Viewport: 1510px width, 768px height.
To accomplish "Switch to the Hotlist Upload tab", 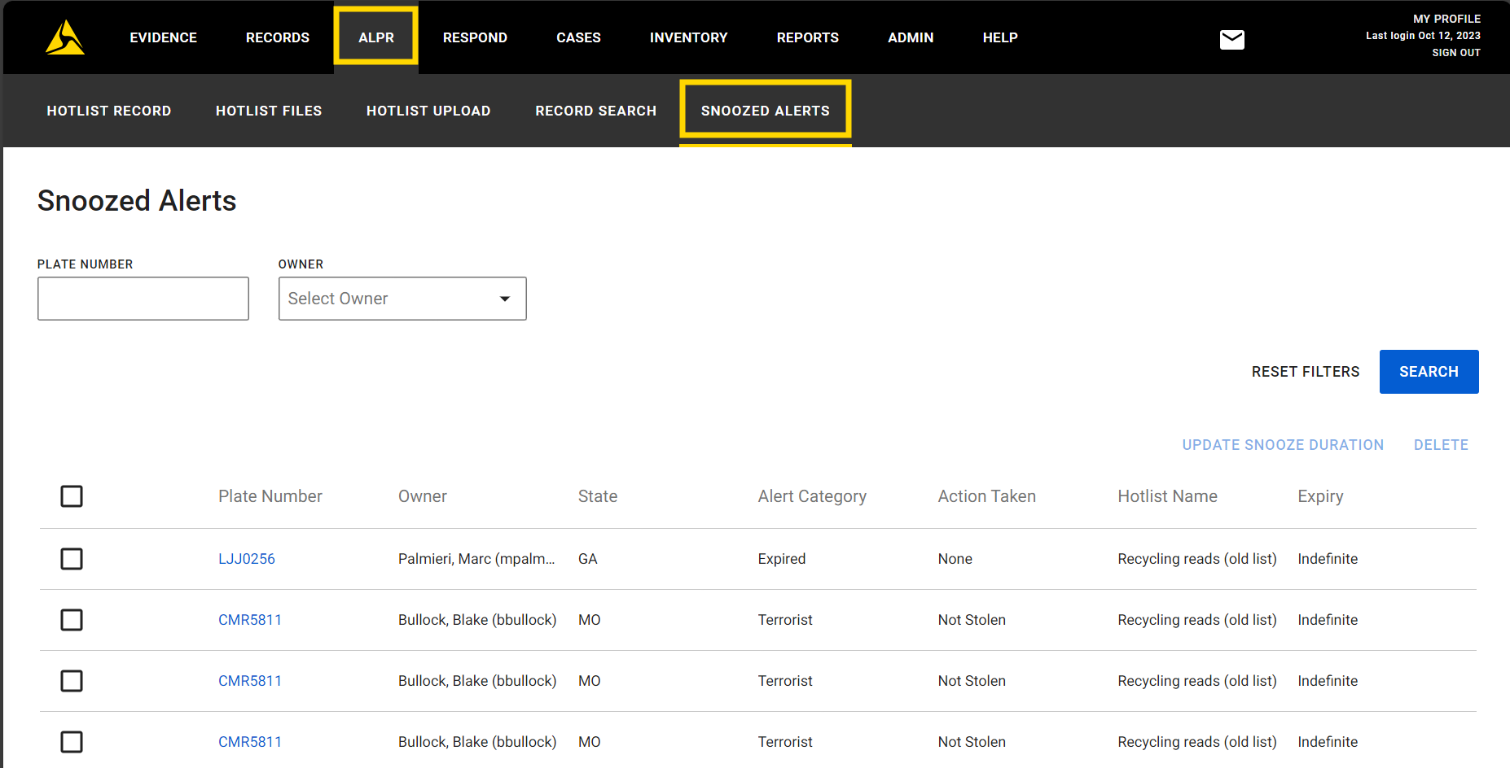I will 428,111.
